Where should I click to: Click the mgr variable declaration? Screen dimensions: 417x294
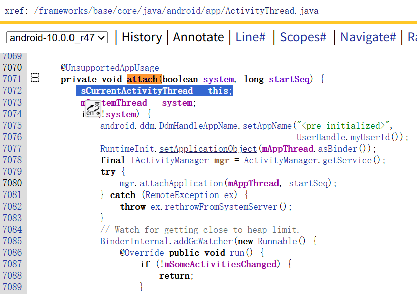pos(221,160)
